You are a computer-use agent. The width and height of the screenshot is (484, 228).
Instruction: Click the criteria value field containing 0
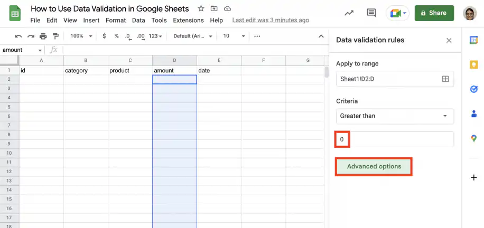395,139
